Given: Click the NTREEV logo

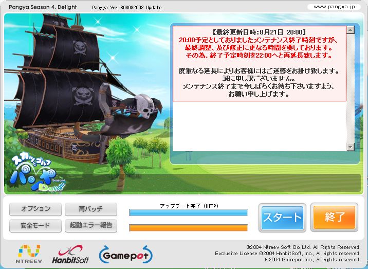Looking at the screenshot, I should point(29,254).
